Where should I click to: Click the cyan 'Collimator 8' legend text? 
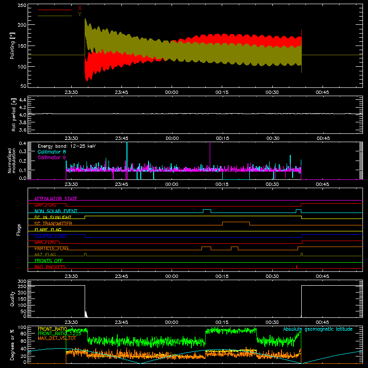point(52,152)
